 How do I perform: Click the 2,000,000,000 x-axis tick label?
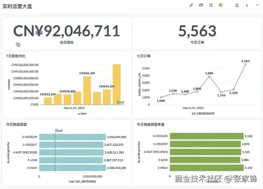[x=93, y=176]
